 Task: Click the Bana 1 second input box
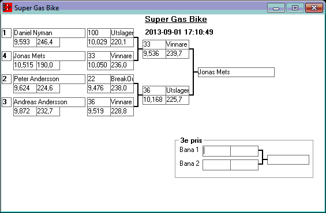click(245, 151)
